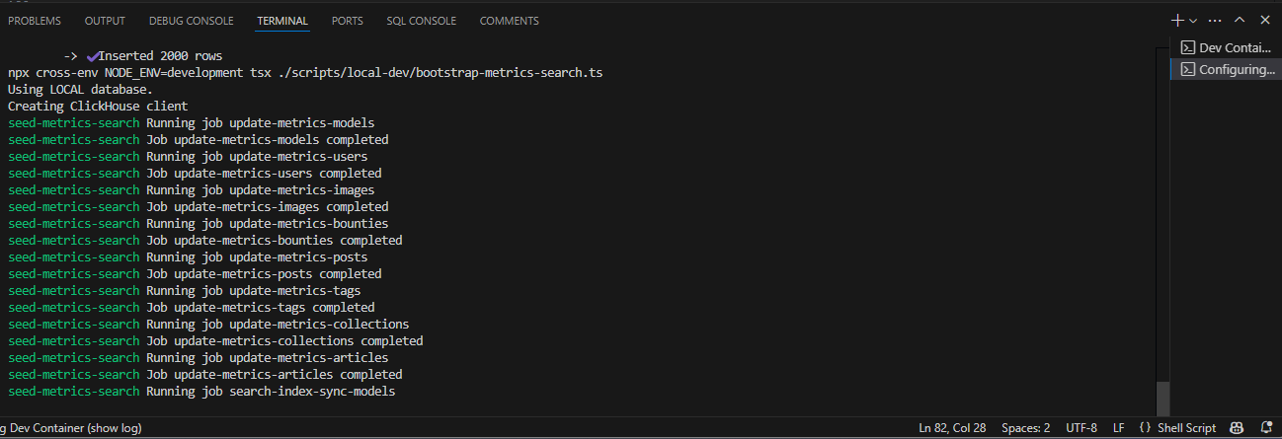Open the launch profile dropdown arrow
The image size is (1282, 439).
(x=1193, y=21)
